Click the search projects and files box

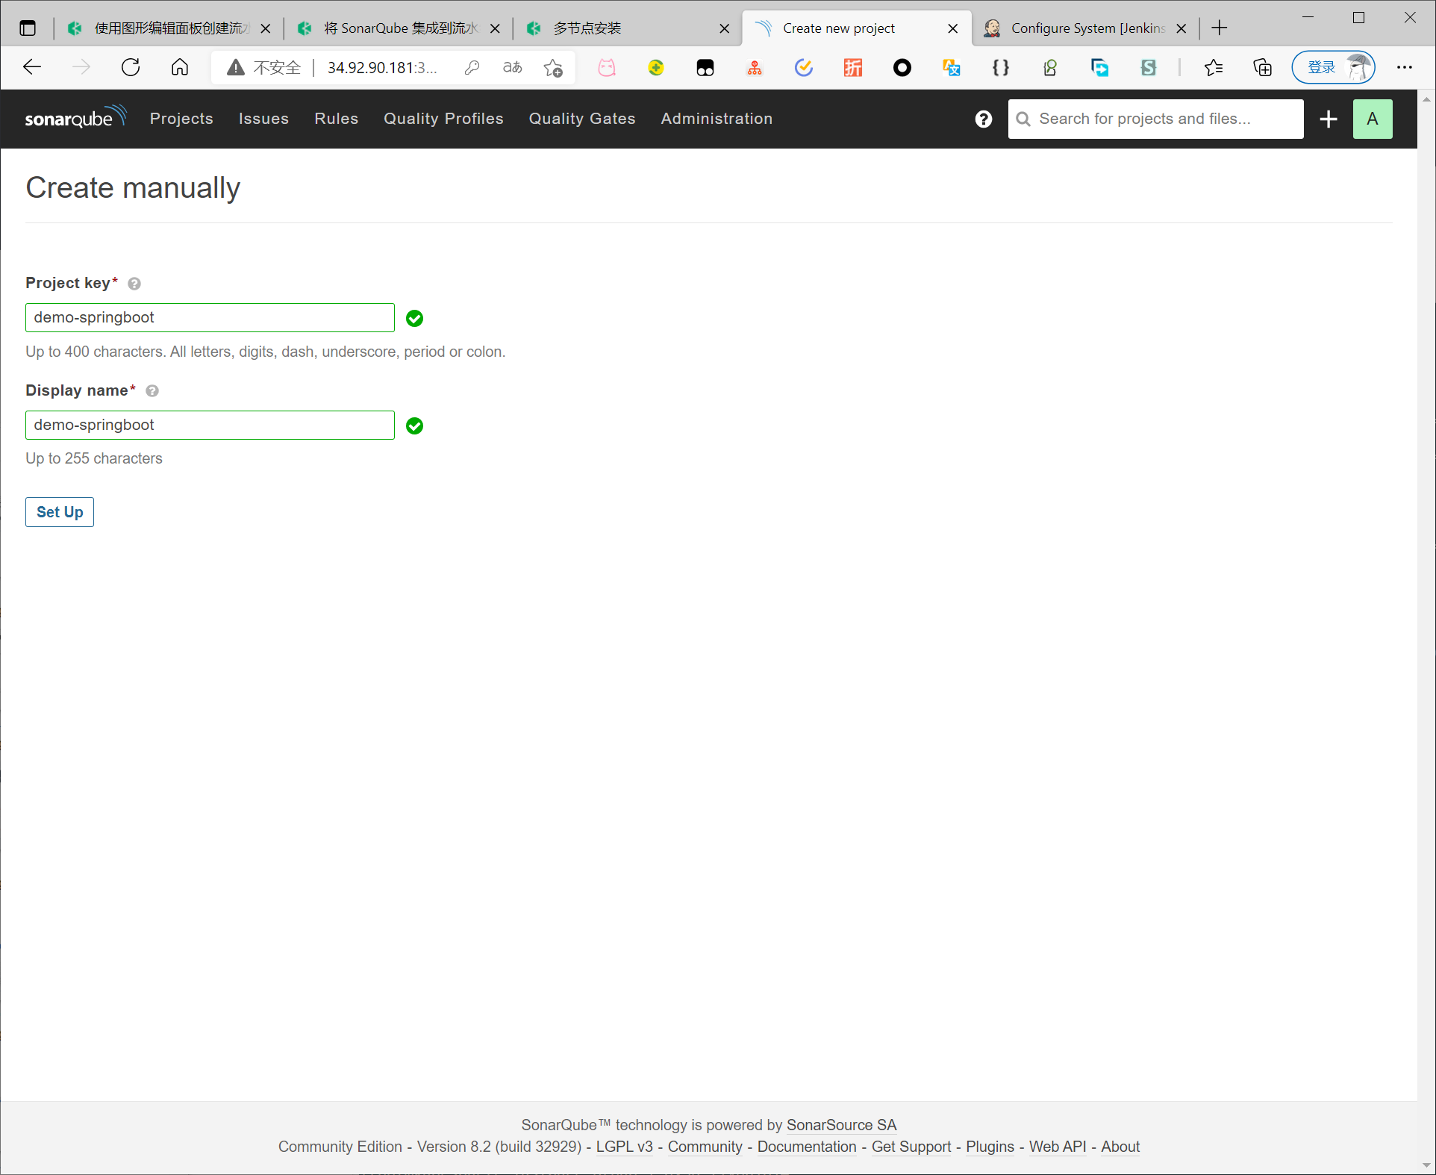tap(1155, 119)
